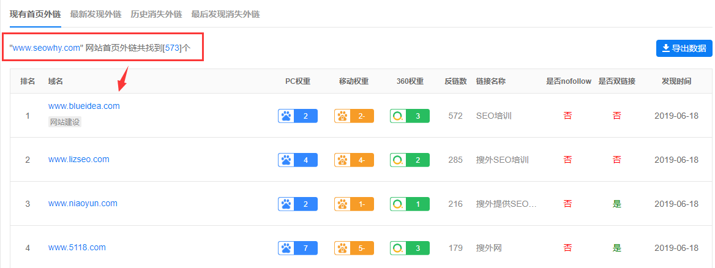The width and height of the screenshot is (715, 268).
Task: Open www.niaoyun.com domain link
Action: (83, 203)
